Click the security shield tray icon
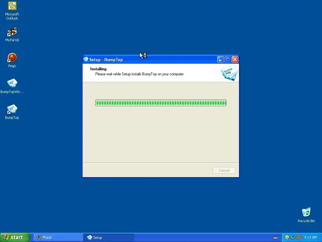The image size is (322, 242). [x=287, y=238]
